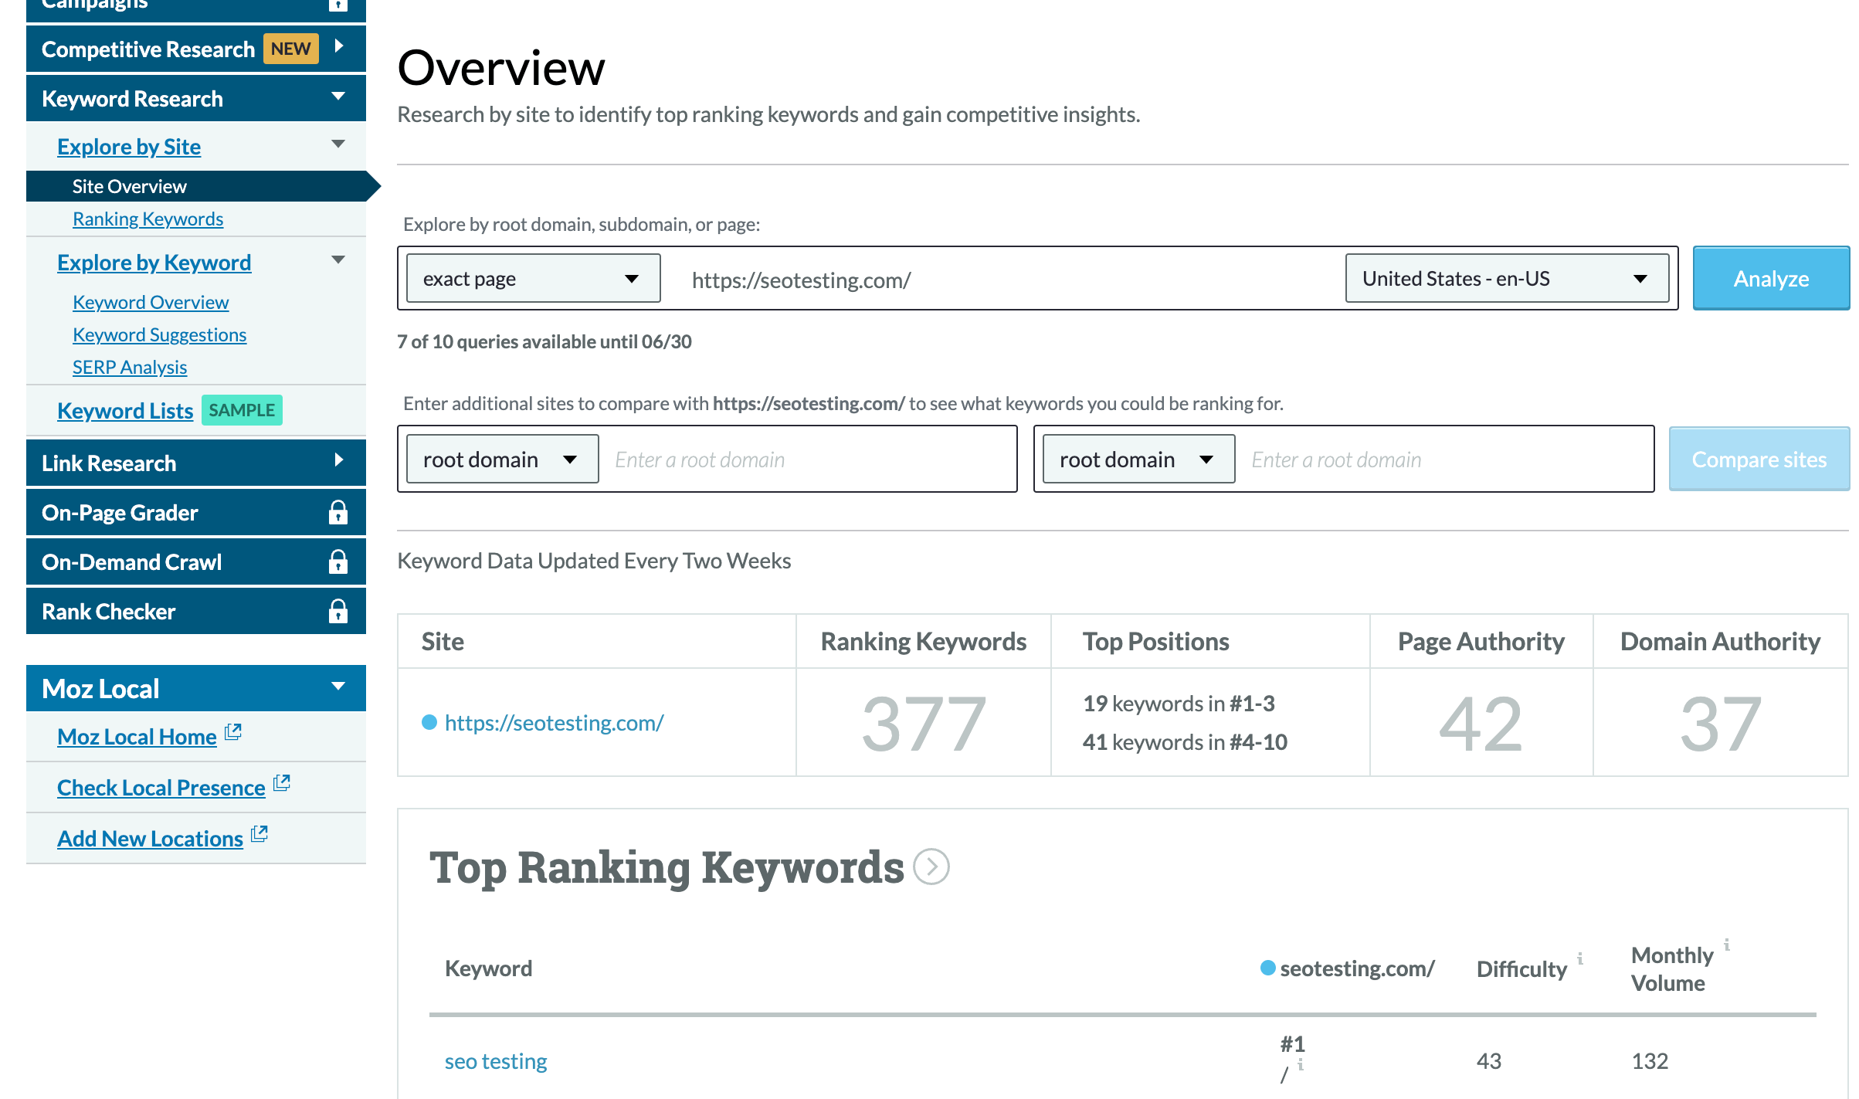Image resolution: width=1859 pixels, height=1099 pixels.
Task: Click external link icon beside Check Local Presence
Action: click(282, 783)
